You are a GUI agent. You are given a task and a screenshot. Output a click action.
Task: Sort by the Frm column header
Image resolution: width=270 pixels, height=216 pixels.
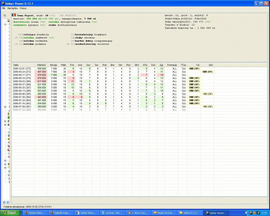[x=72, y=65]
